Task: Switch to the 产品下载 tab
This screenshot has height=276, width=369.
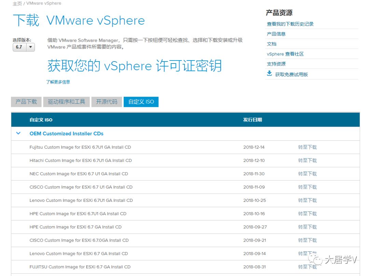Action: click(26, 102)
